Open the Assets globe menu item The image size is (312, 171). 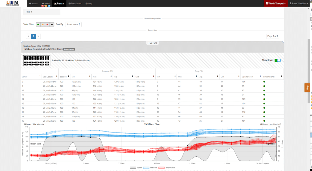pos(34,4)
